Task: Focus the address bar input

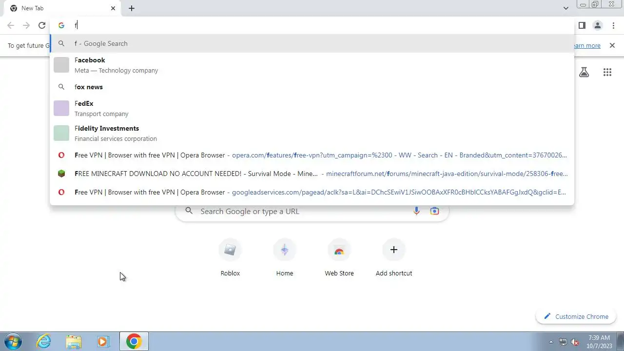Action: click(312, 25)
